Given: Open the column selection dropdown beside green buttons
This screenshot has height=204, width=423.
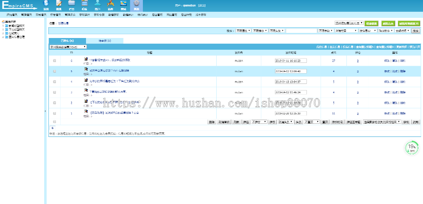Looking at the screenshot, I should coord(349,23).
